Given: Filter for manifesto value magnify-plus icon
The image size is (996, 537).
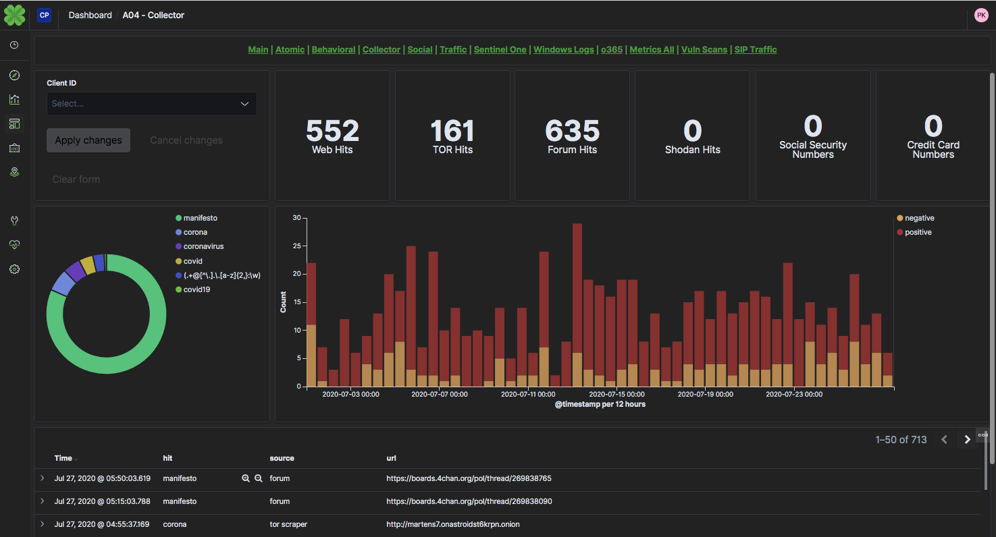Looking at the screenshot, I should [x=246, y=478].
